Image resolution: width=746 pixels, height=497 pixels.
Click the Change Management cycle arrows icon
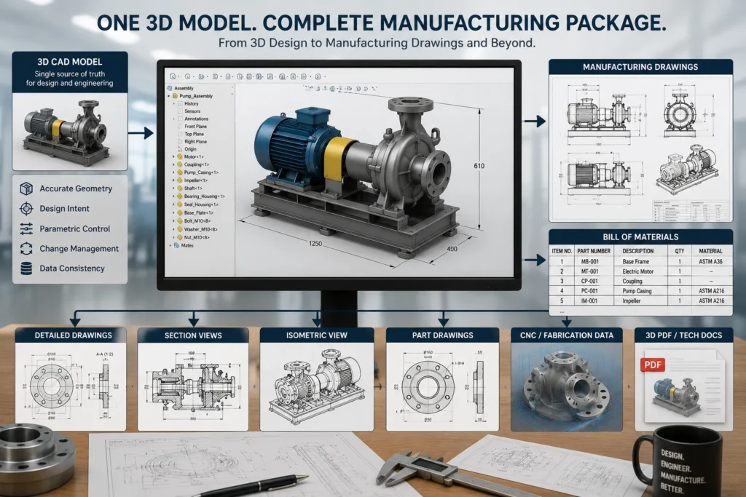26,249
